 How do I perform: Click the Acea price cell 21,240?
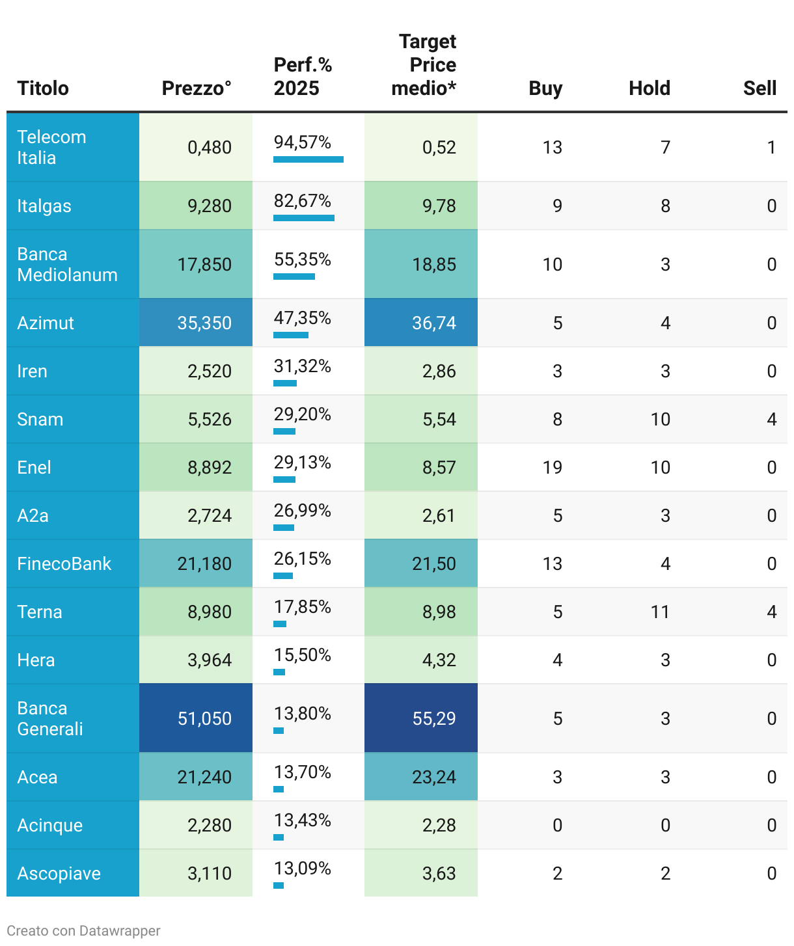click(x=204, y=777)
